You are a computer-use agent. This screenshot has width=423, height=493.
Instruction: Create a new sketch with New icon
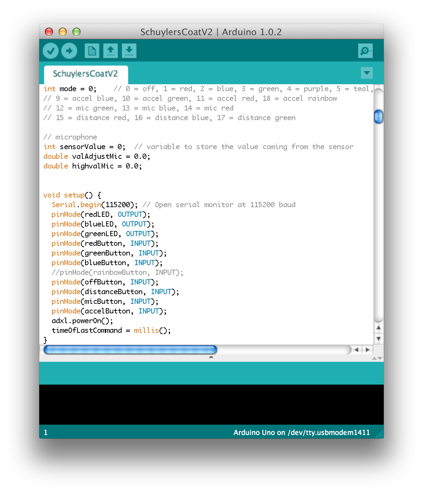coord(91,50)
